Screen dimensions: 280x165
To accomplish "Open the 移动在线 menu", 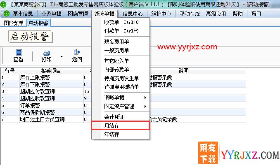I will [x=190, y=14].
